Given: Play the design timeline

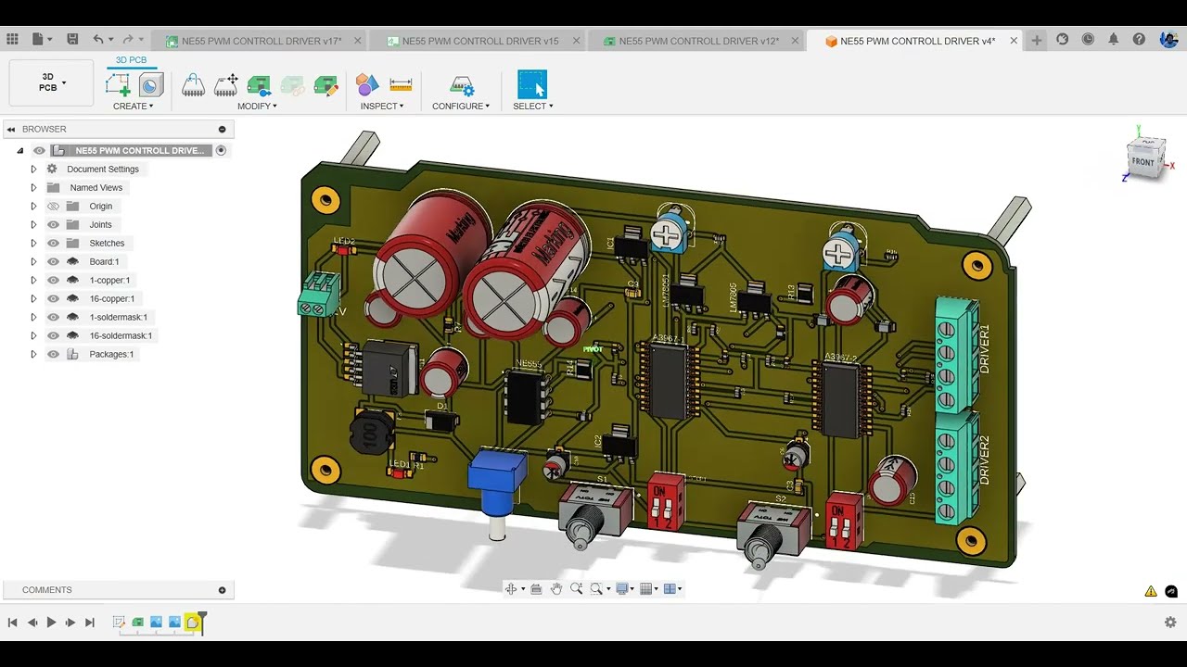Looking at the screenshot, I should point(51,623).
